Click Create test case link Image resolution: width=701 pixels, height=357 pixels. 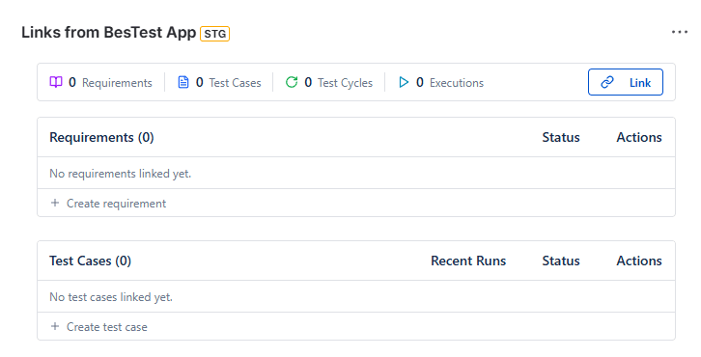coord(107,327)
